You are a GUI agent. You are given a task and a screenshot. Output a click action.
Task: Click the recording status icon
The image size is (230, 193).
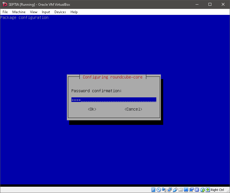[x=191, y=190]
